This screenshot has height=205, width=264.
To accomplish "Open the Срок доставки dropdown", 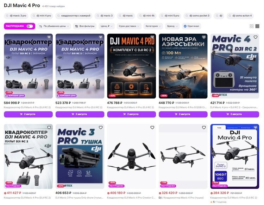I will click(129, 26).
